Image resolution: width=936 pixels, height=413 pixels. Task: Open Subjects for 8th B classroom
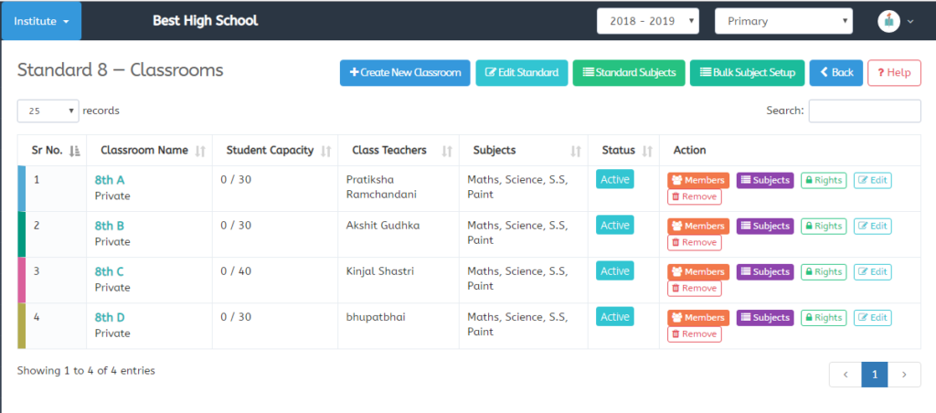click(x=765, y=227)
